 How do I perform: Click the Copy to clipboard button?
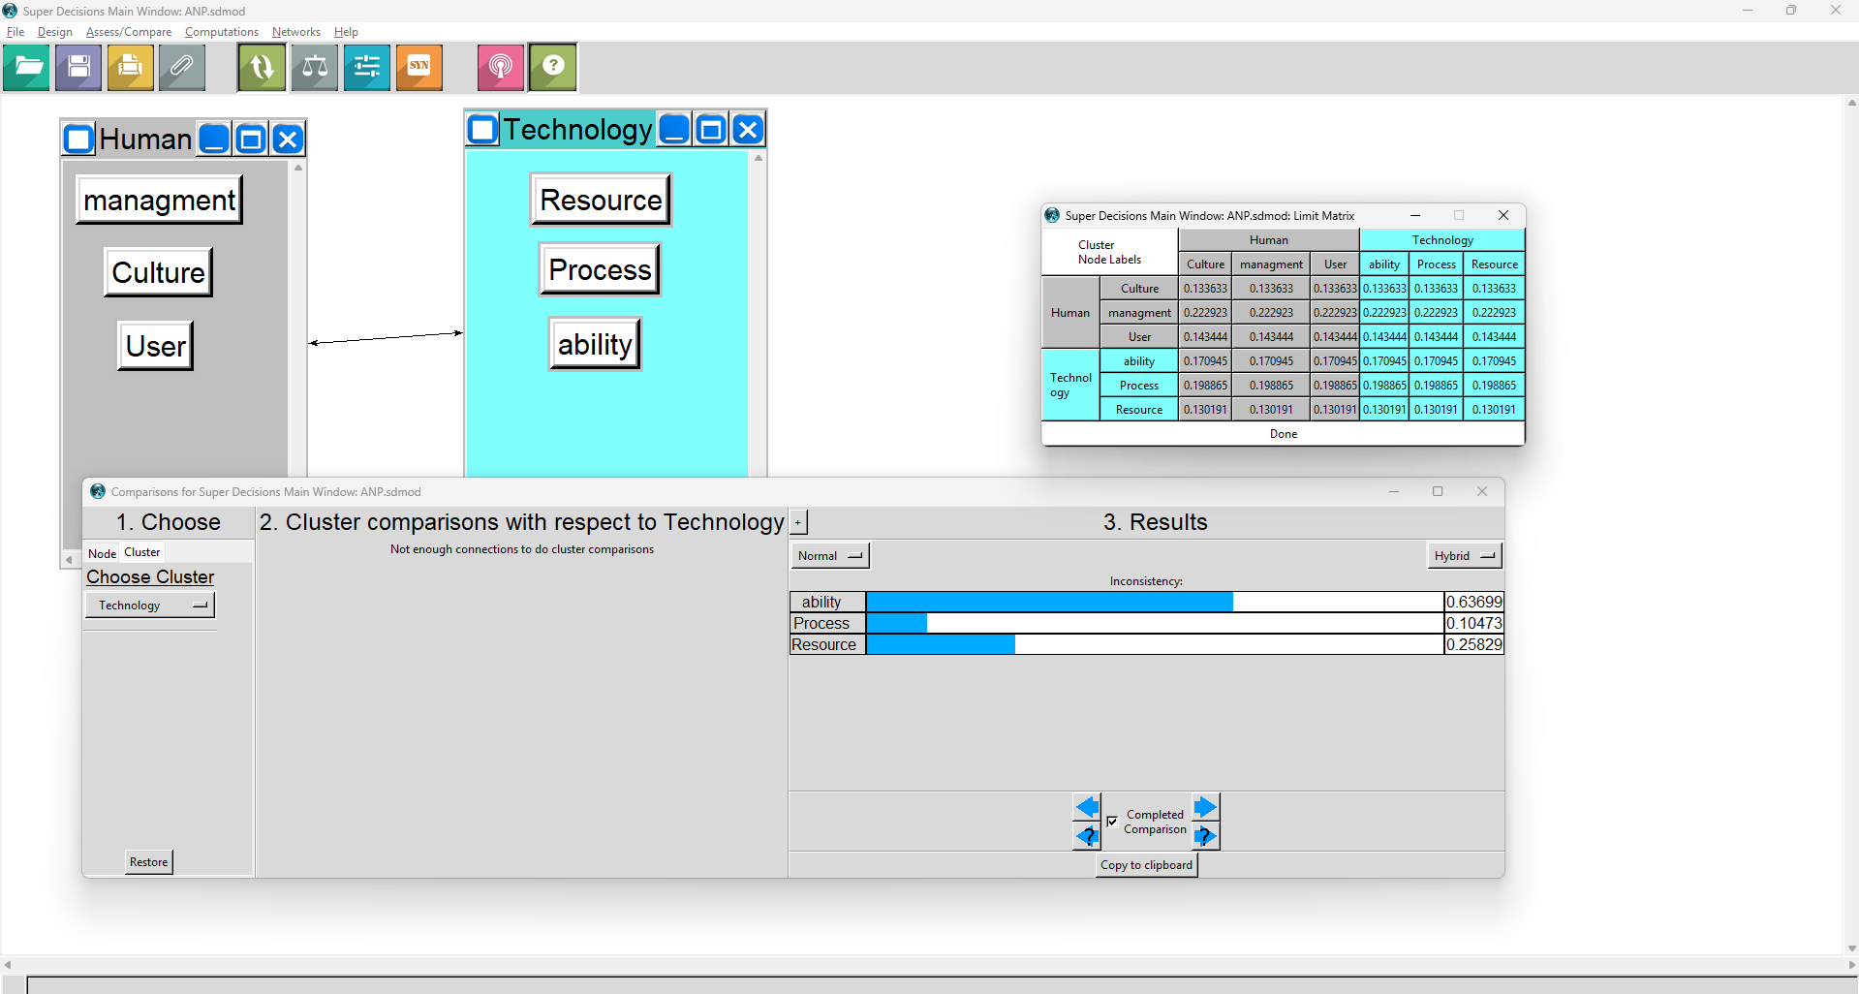pos(1146,865)
